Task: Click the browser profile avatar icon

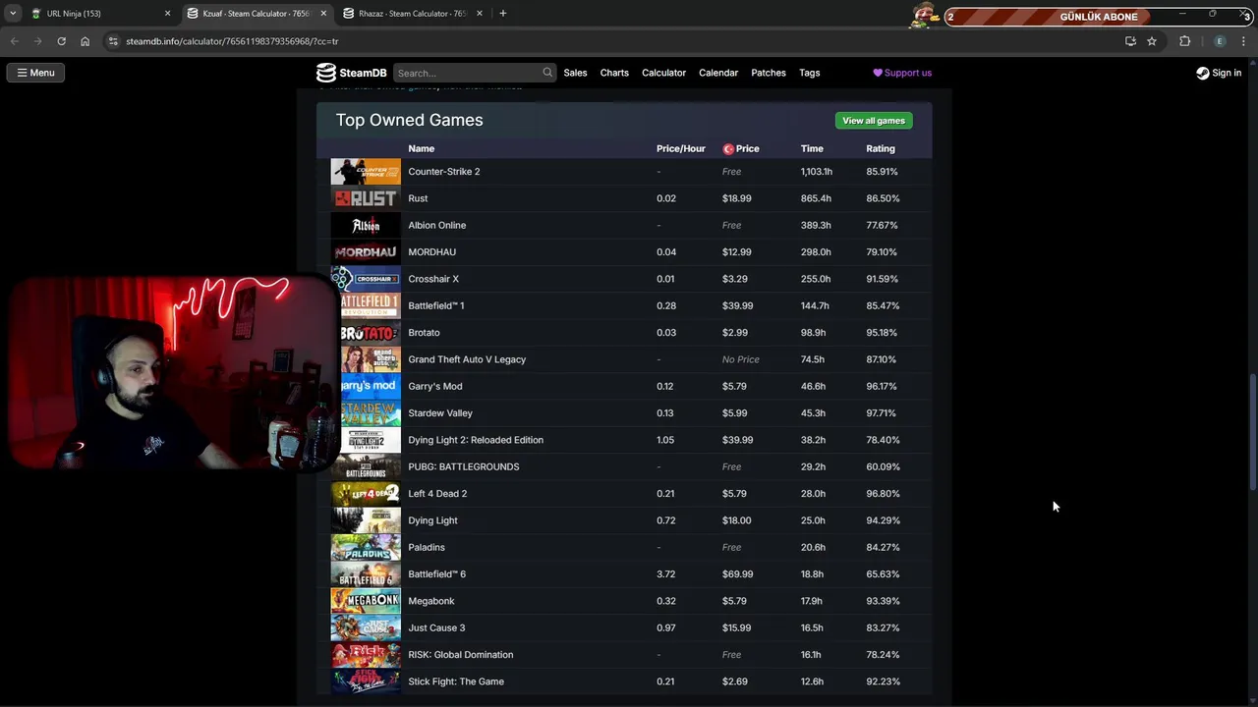Action: tap(1220, 41)
